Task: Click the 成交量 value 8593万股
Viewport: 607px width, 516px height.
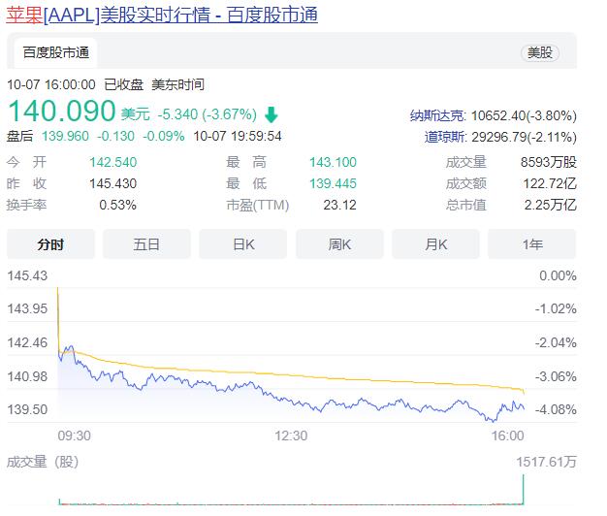Action: click(549, 162)
